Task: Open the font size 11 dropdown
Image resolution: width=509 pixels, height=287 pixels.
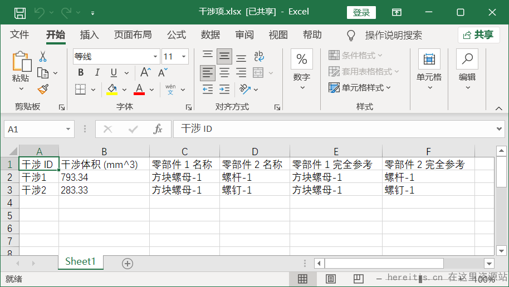Action: coord(184,56)
